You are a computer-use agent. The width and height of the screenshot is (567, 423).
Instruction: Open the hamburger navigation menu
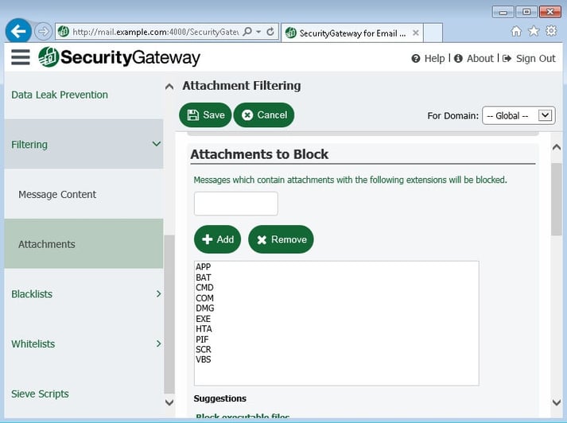20,57
